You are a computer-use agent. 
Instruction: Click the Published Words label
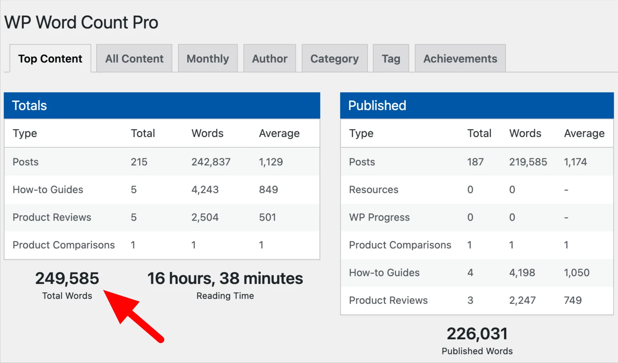tap(477, 351)
